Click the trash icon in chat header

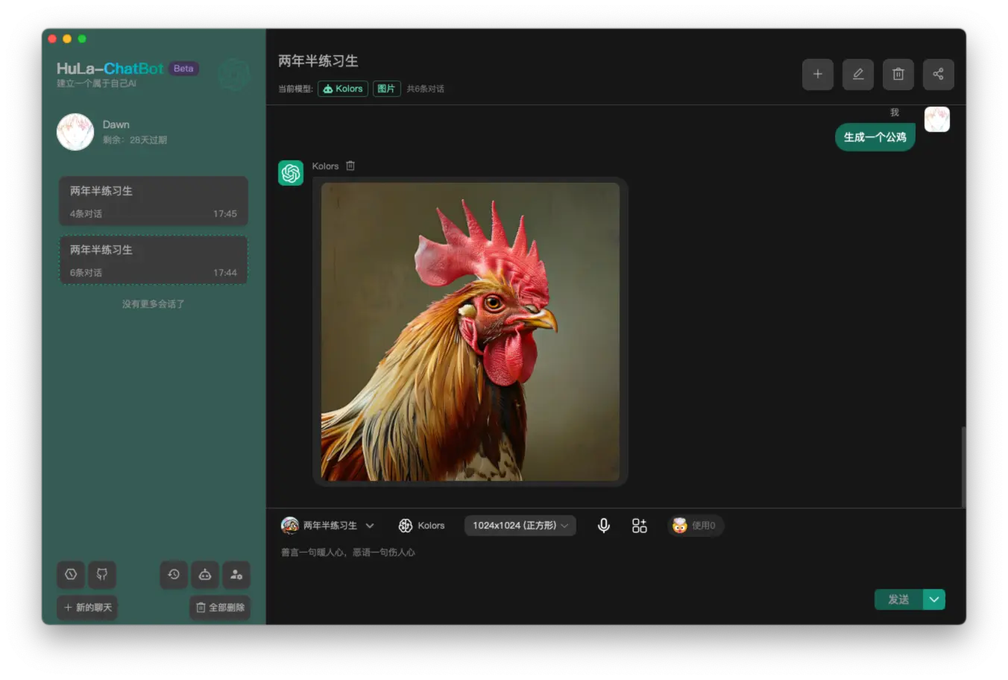[898, 75]
